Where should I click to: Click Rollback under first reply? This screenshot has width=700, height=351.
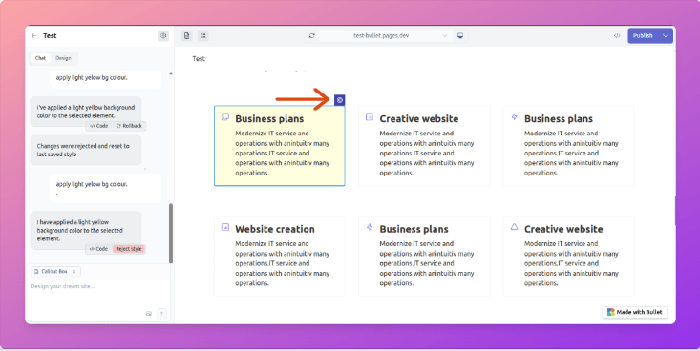[x=129, y=126]
